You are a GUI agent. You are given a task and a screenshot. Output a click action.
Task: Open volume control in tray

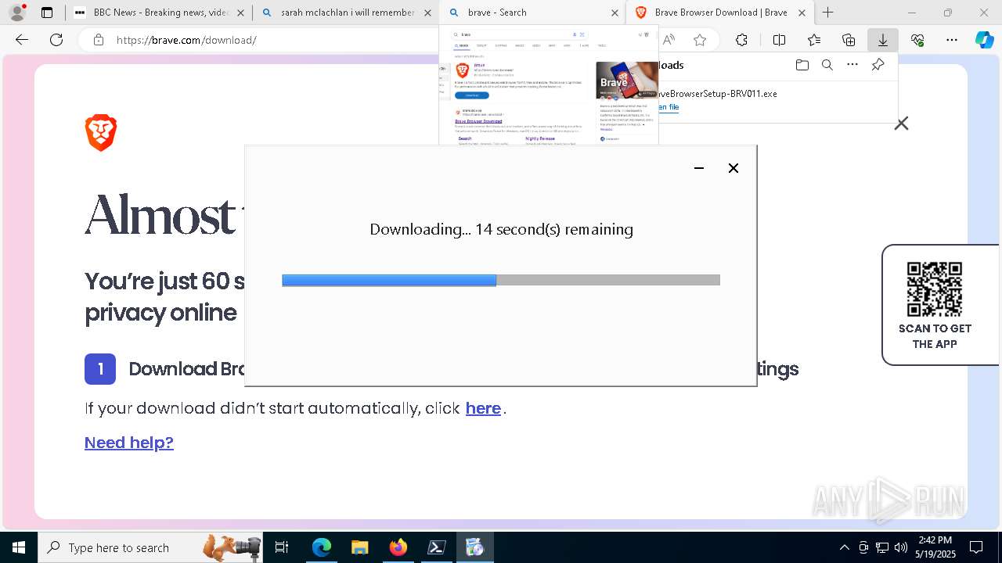point(901,547)
